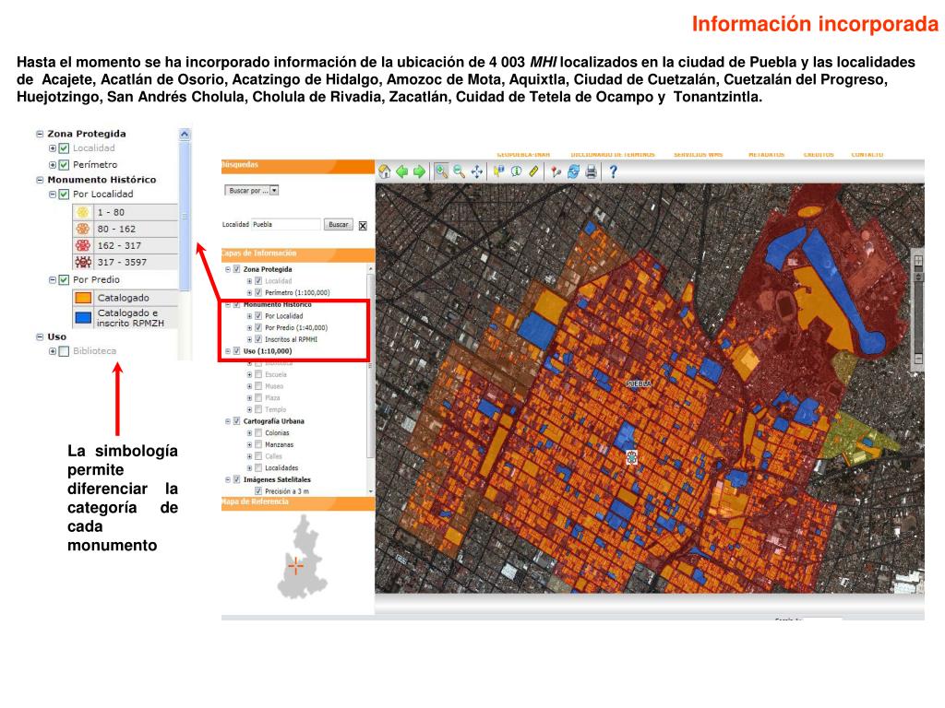Collapse Monumento Histórico in legend panel

pyautogui.click(x=40, y=180)
